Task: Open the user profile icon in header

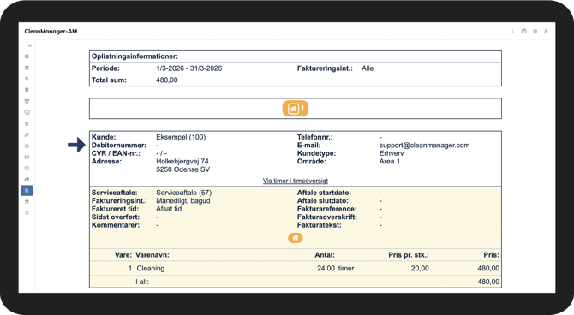Action: (546, 31)
